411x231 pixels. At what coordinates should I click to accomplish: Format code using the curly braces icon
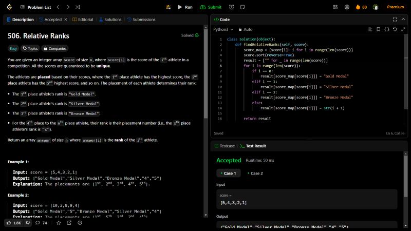click(386, 29)
